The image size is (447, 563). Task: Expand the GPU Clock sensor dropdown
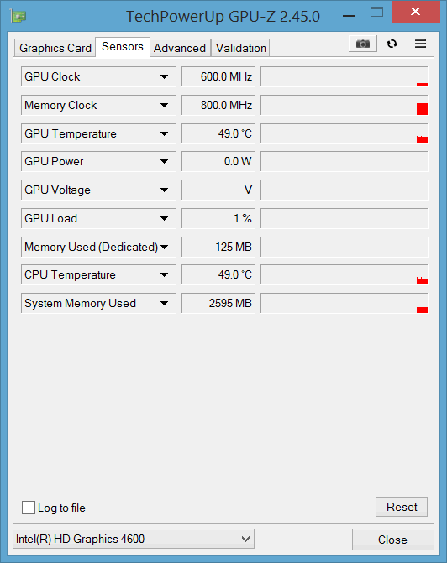point(165,76)
